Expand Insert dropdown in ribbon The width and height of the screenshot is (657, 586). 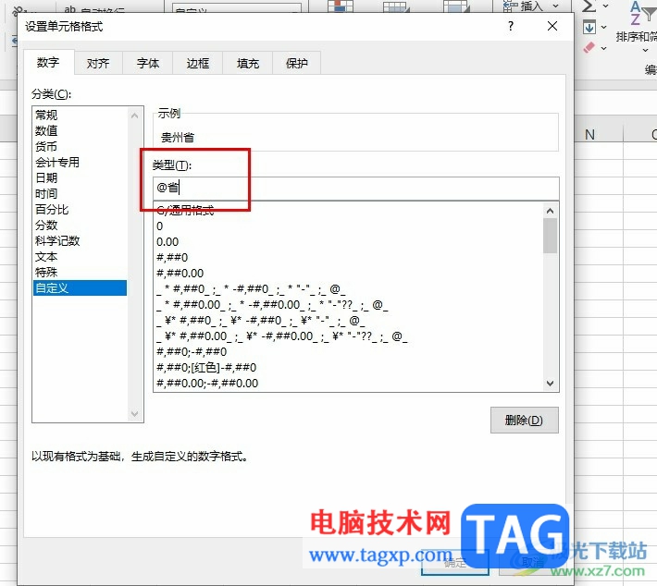pyautogui.click(x=555, y=6)
